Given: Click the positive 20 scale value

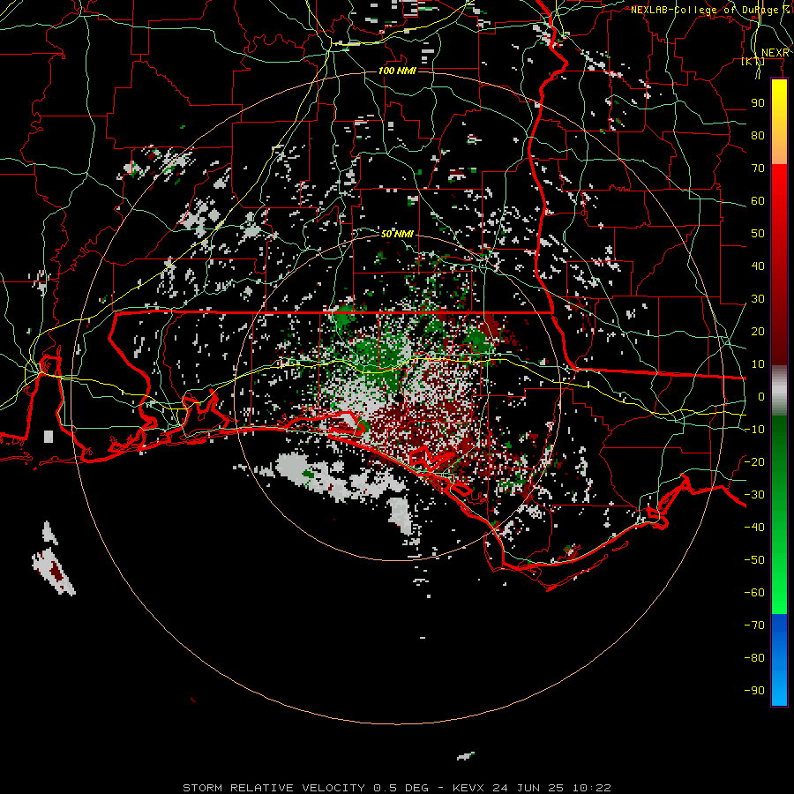Looking at the screenshot, I should point(758,331).
